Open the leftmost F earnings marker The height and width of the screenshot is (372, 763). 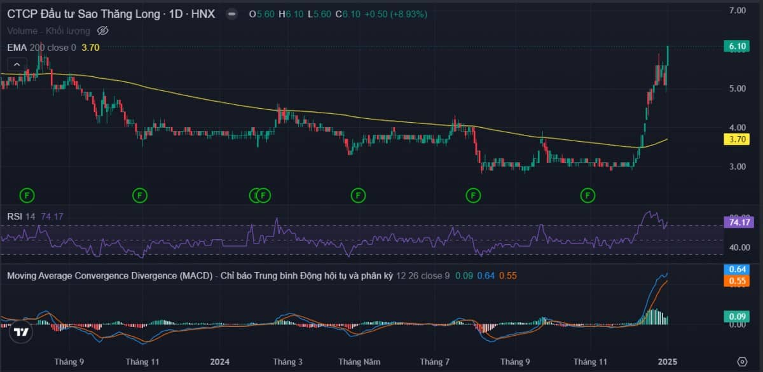[27, 195]
